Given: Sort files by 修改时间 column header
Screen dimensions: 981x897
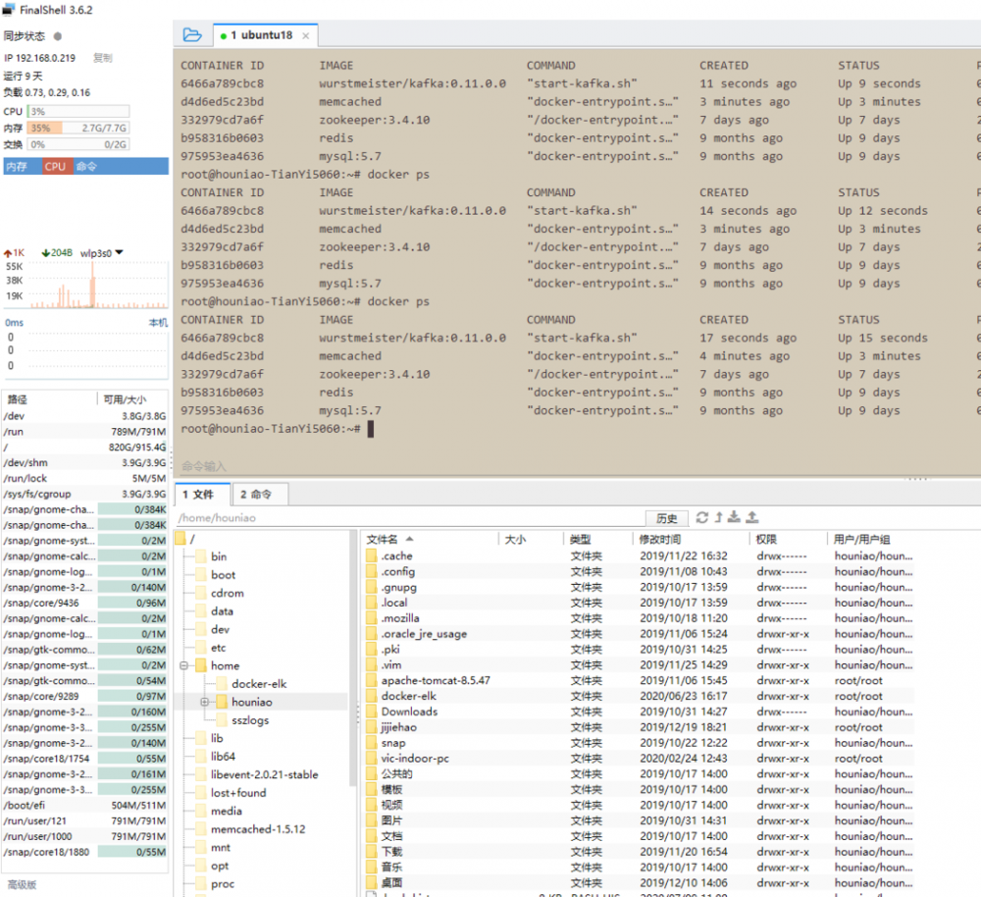Looking at the screenshot, I should [x=659, y=540].
